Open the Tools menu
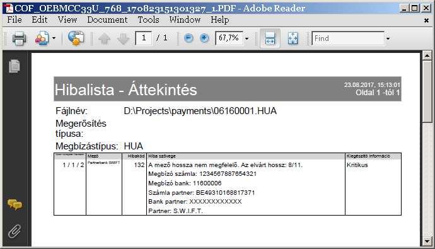This screenshot has width=435, height=249. (x=148, y=20)
